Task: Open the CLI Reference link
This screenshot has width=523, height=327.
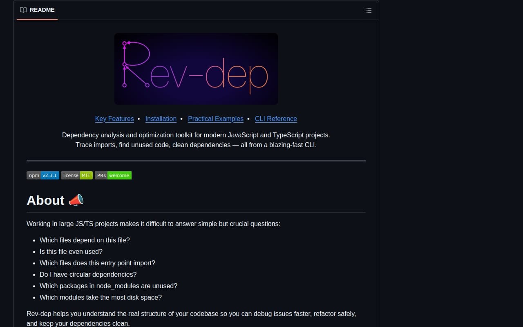Action: 276,119
